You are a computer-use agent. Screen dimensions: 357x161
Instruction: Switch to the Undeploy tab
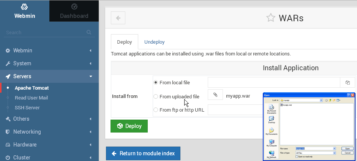pyautogui.click(x=154, y=42)
